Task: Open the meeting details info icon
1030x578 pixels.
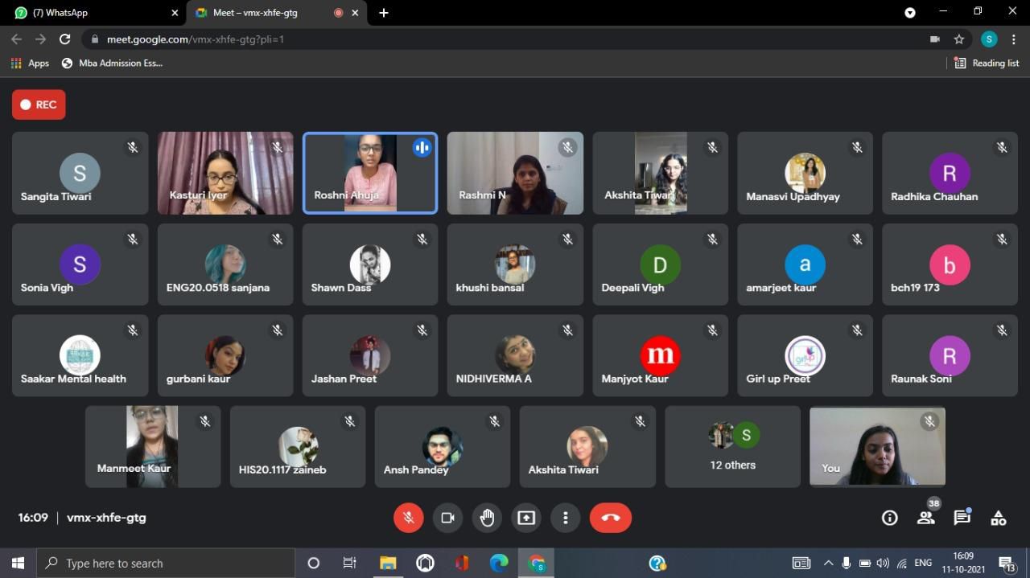Action: pos(889,519)
